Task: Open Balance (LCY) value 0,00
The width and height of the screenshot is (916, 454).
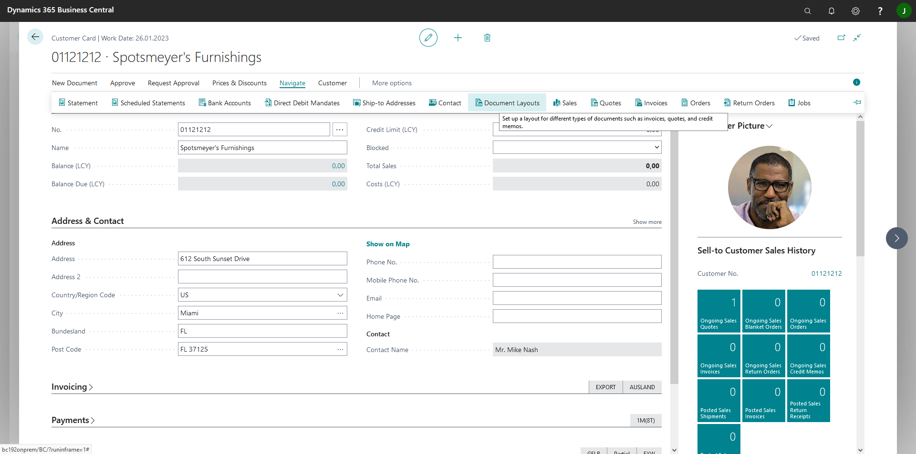Action: [338, 166]
